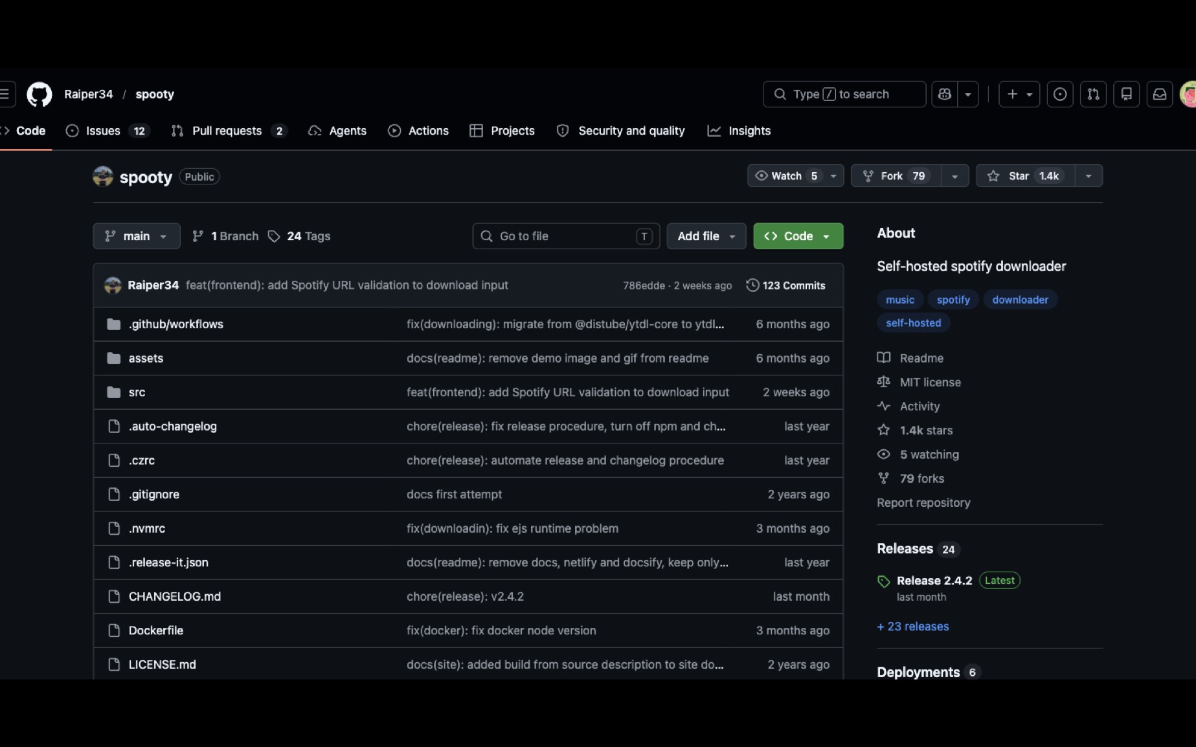Switch to the Projects tab
Screen dimensions: 1196x747
[502, 131]
